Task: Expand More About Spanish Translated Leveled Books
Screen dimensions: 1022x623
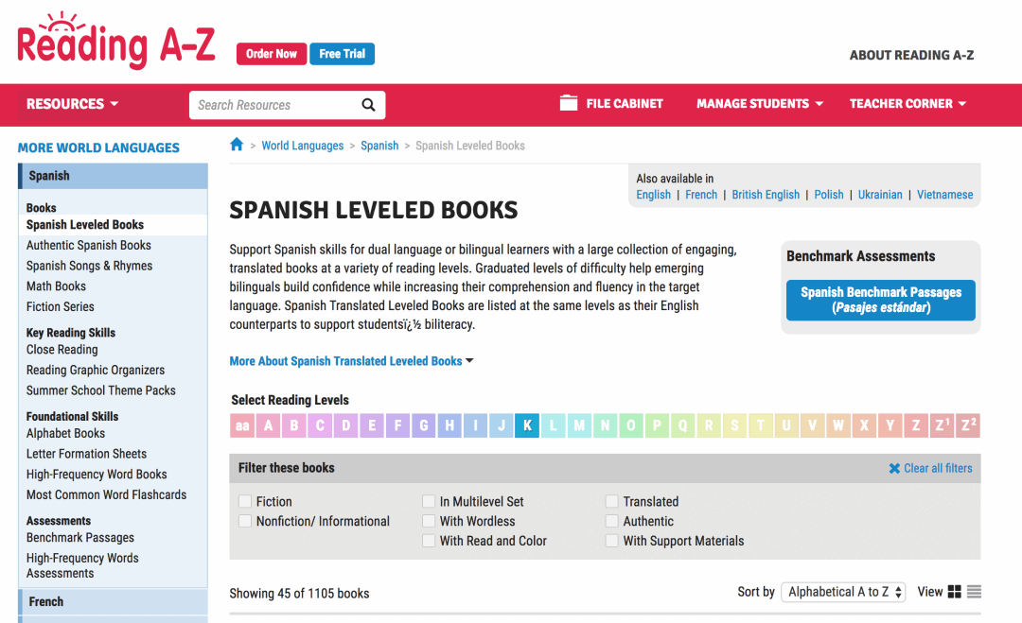Action: click(x=351, y=361)
